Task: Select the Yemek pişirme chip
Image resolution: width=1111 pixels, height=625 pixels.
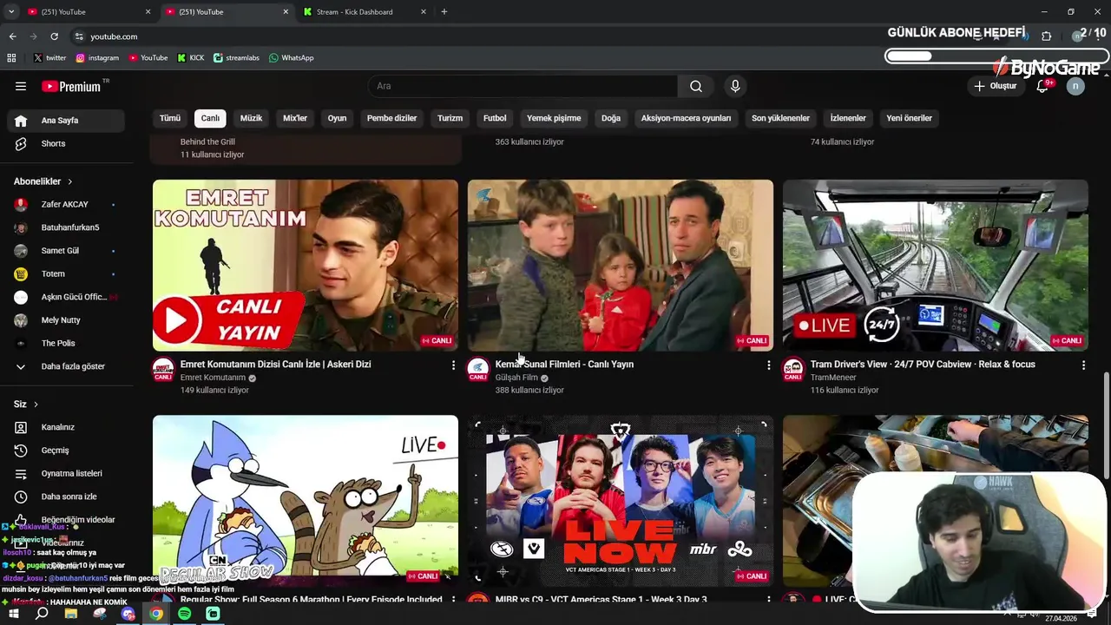Action: 554,118
